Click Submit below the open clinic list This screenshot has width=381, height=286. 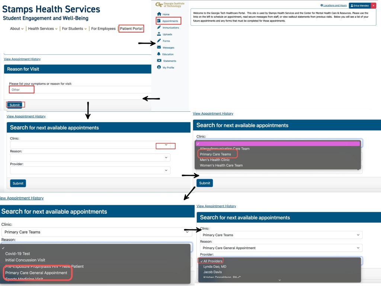point(205,183)
